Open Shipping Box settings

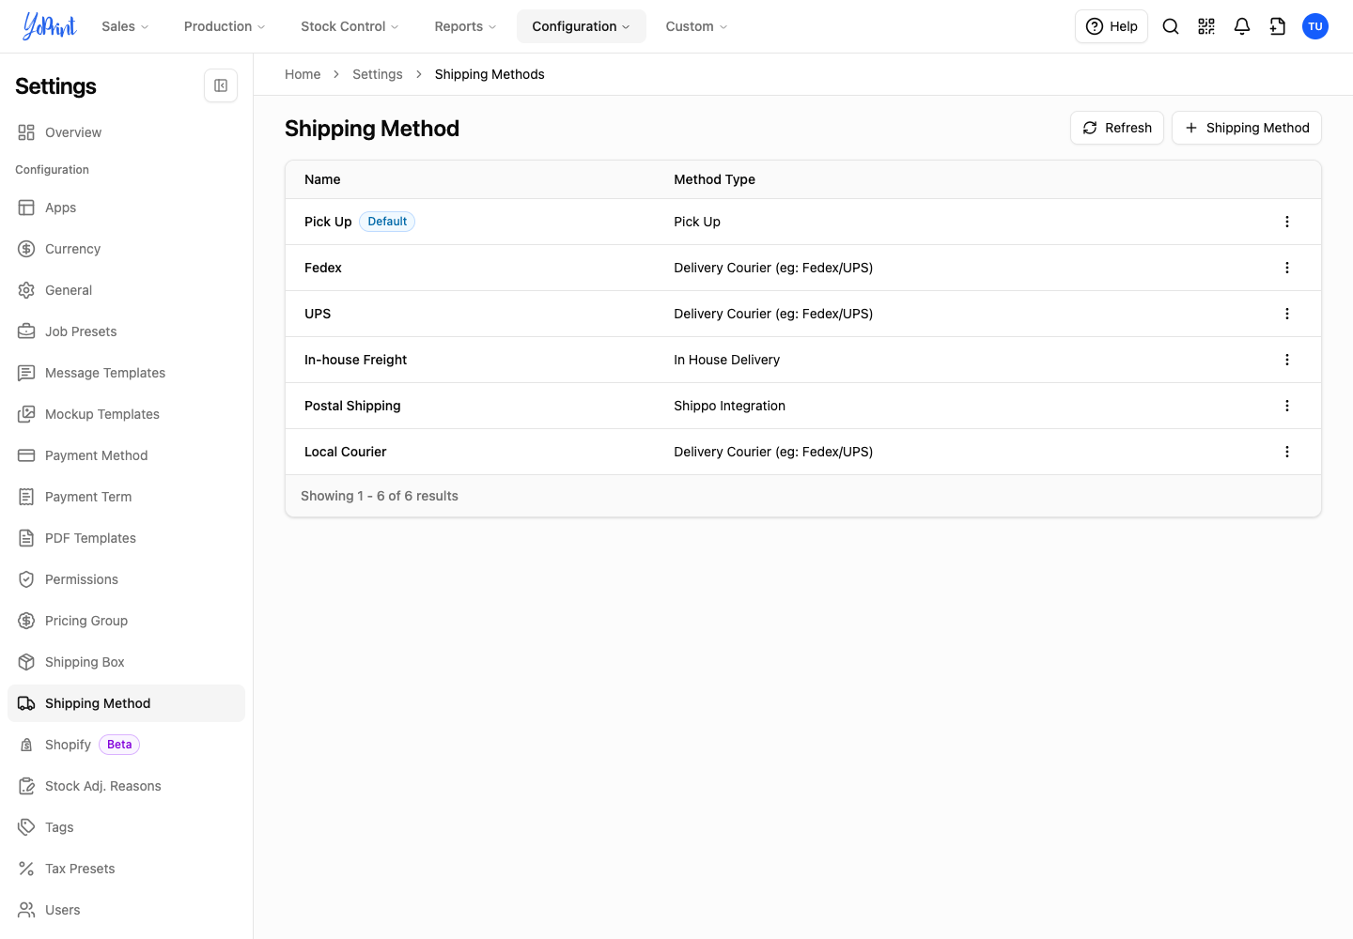[126, 662]
